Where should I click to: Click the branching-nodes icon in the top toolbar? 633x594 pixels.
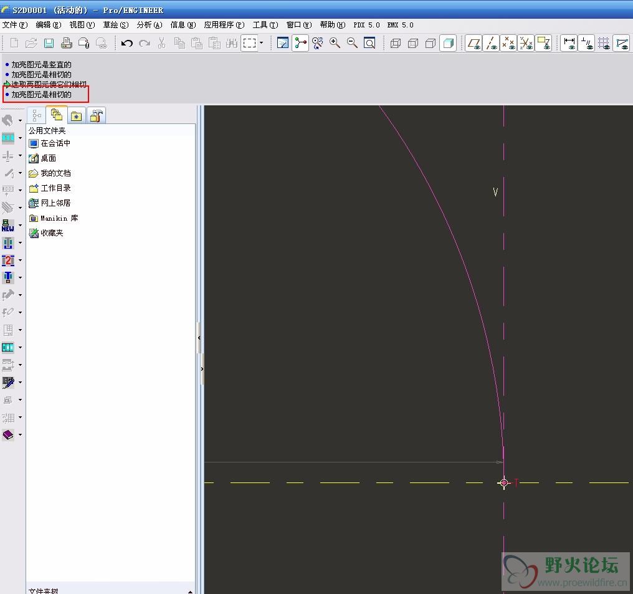tap(300, 43)
